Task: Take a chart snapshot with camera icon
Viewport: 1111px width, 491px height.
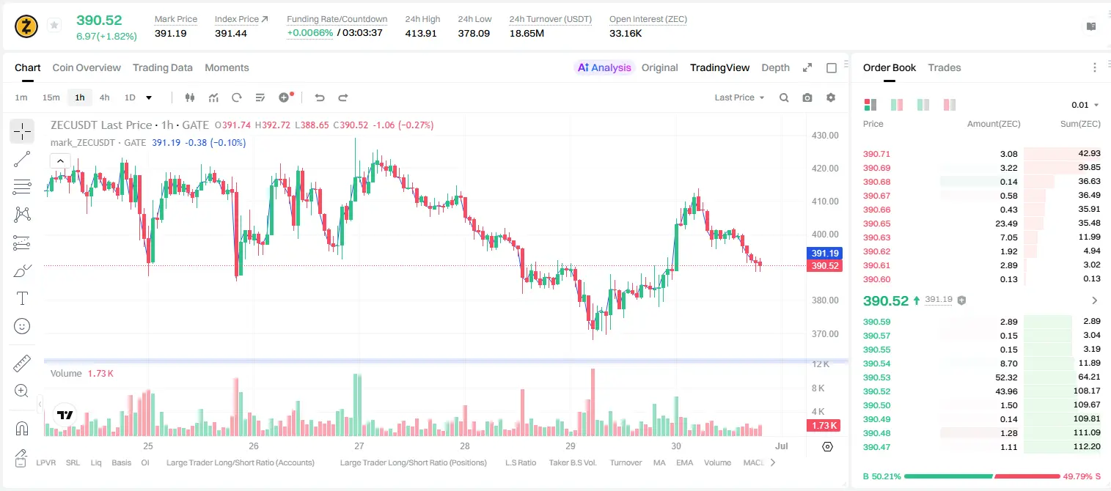Action: tap(807, 97)
